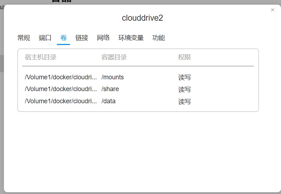Open the 网络 tab
This screenshot has height=194, width=281.
pyautogui.click(x=103, y=38)
